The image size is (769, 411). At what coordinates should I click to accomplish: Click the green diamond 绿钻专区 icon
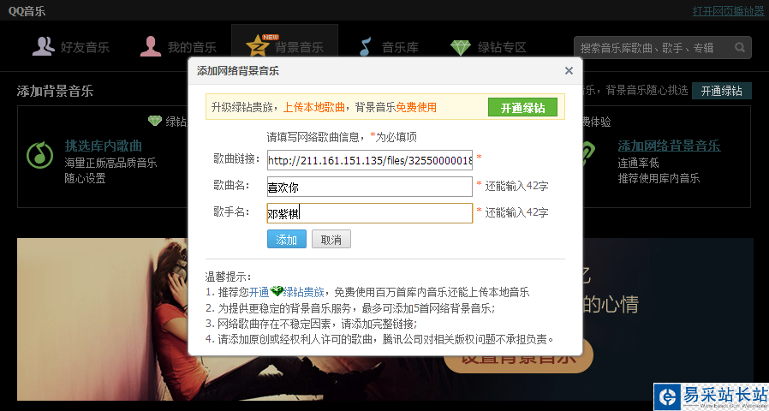coord(461,48)
